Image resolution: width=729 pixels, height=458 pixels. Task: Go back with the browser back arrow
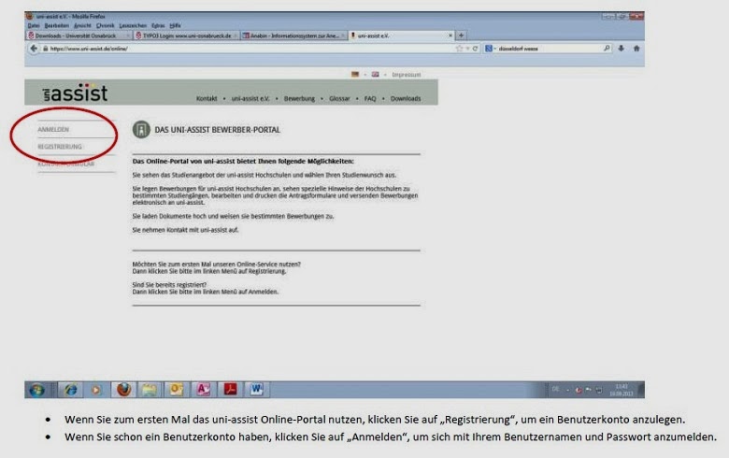(34, 49)
